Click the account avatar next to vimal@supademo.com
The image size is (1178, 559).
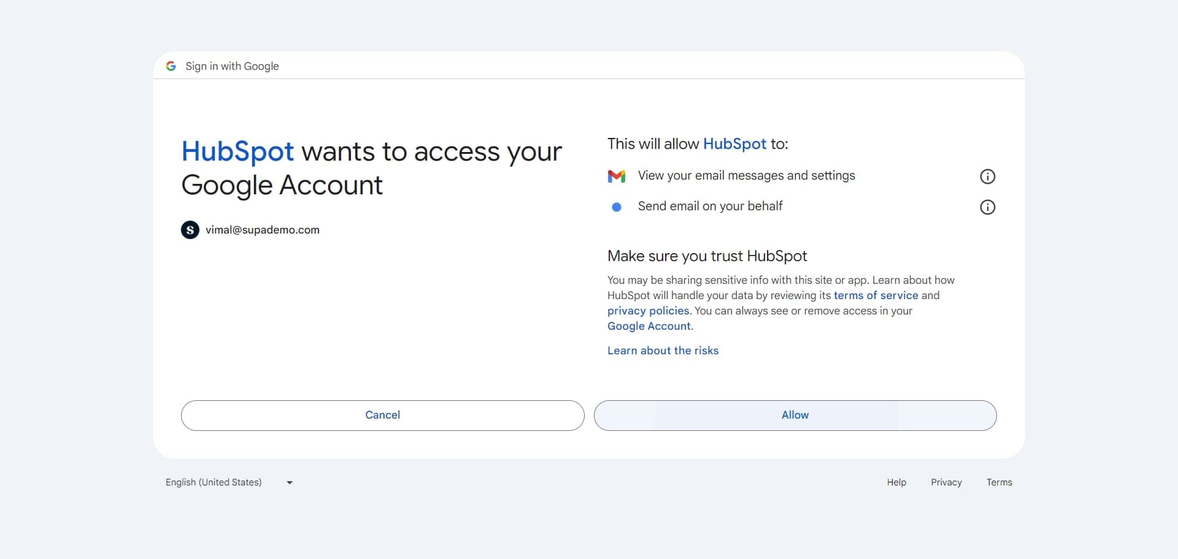[x=190, y=230]
